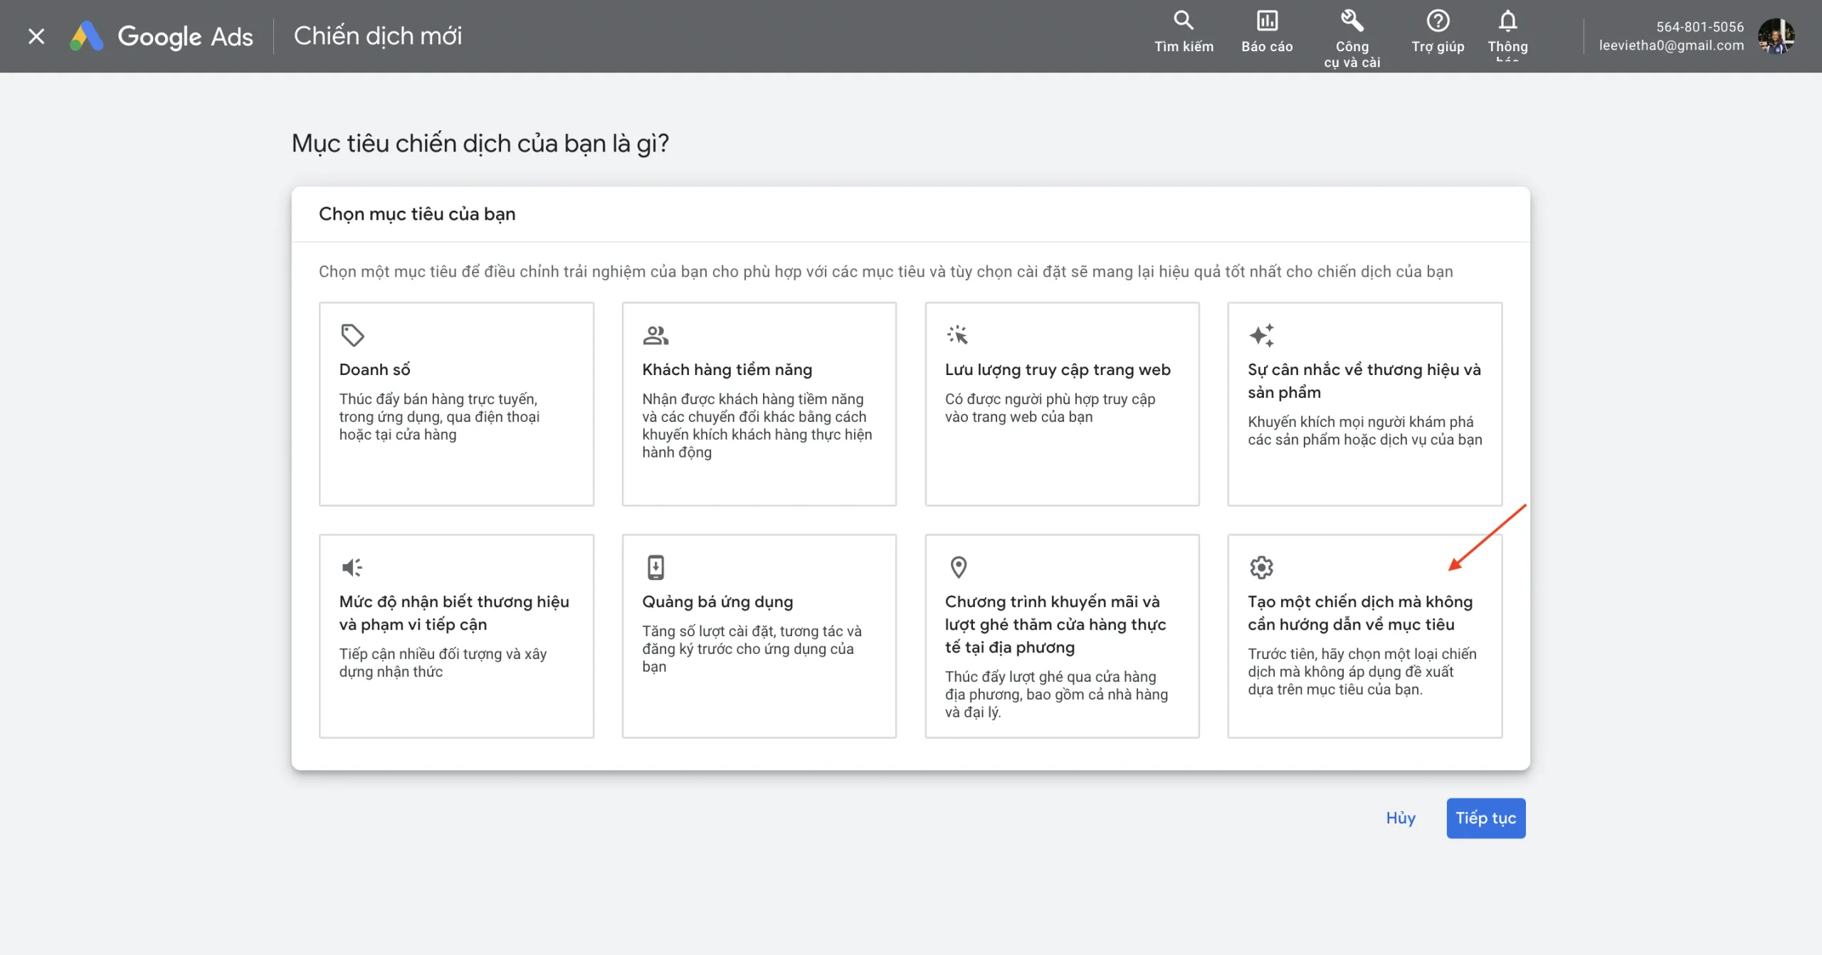Click the Hủy cancel link
The height and width of the screenshot is (955, 1822).
point(1400,818)
